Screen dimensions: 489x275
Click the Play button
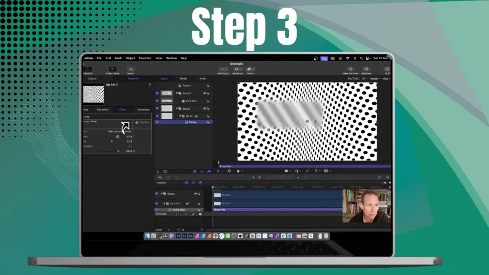tap(259, 178)
